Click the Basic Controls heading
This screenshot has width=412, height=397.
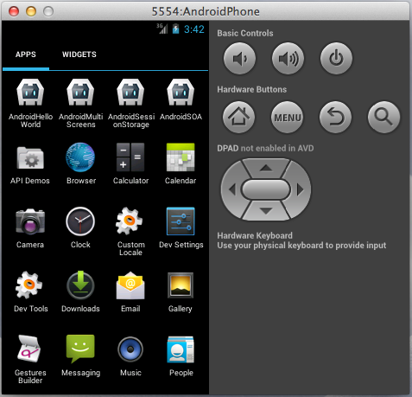coord(245,33)
